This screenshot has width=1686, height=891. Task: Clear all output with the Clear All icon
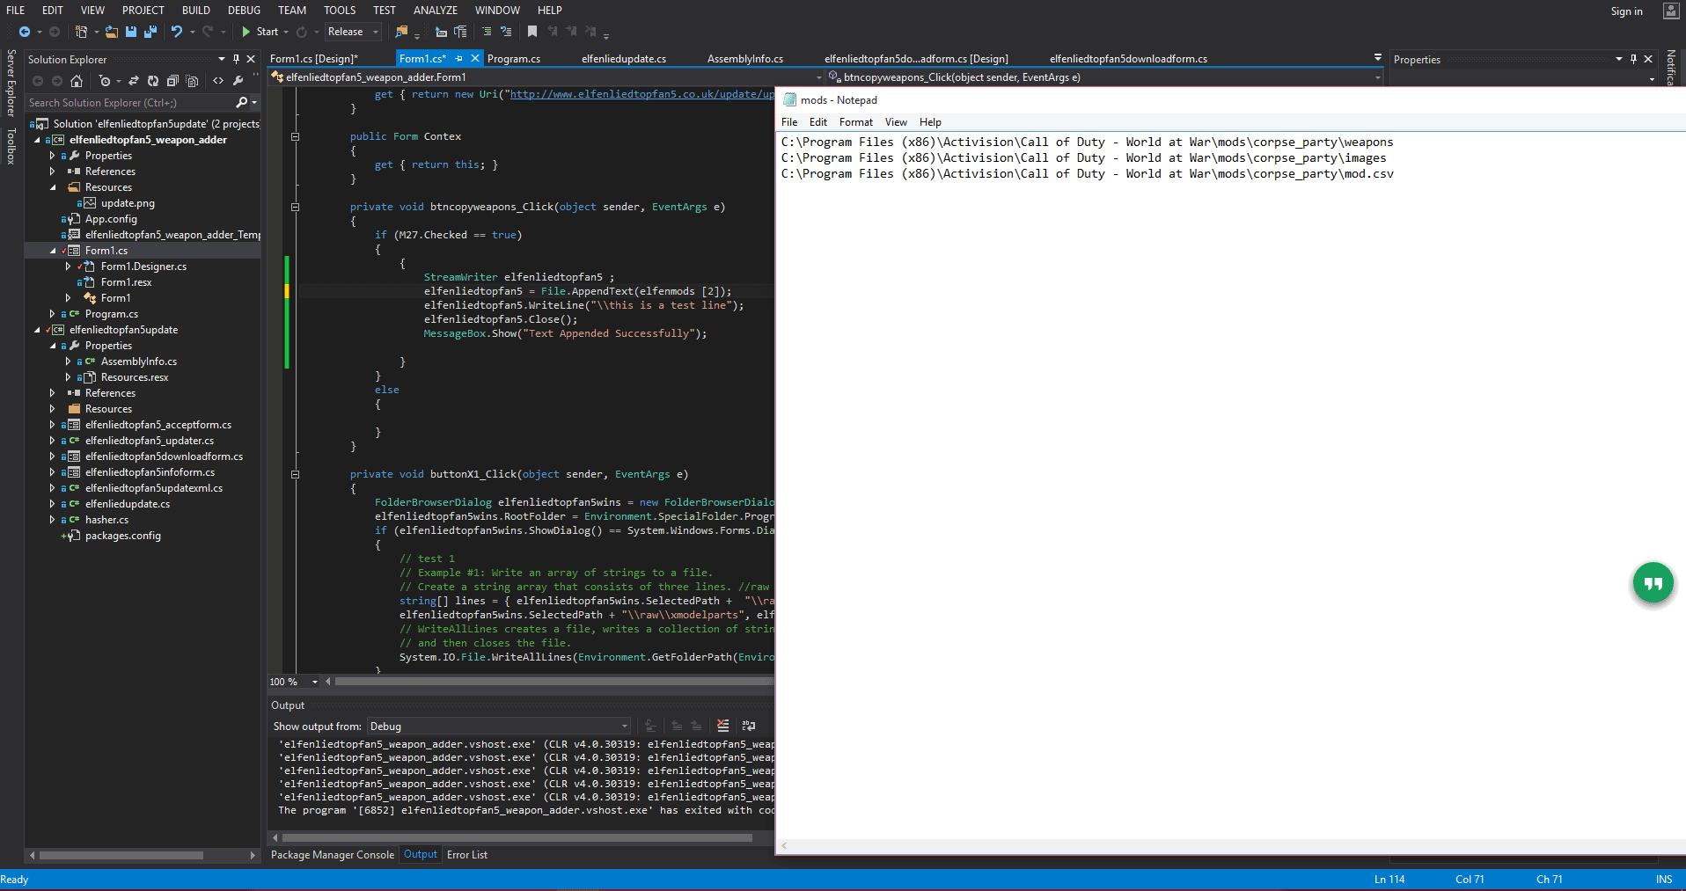pyautogui.click(x=723, y=726)
